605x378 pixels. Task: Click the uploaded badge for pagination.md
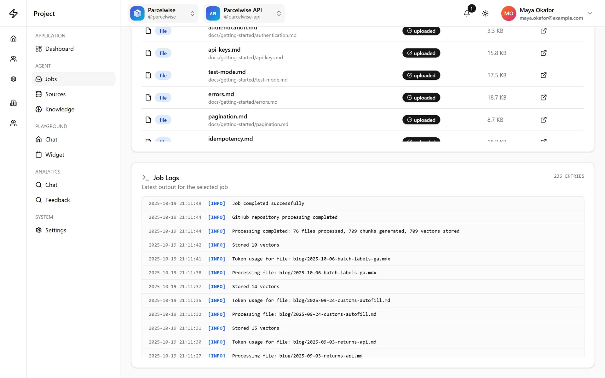pyautogui.click(x=421, y=120)
